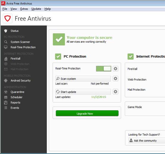Image resolution: width=165 pixels, height=154 pixels.
Task: Select Real-Time Protection in the sidebar
Action: click(x=23, y=47)
